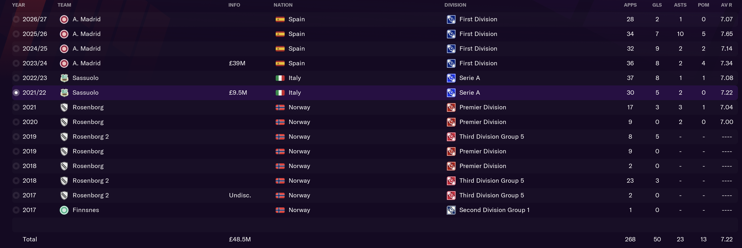Select the 2023/24 season radio button
742x248 pixels.
(x=16, y=63)
